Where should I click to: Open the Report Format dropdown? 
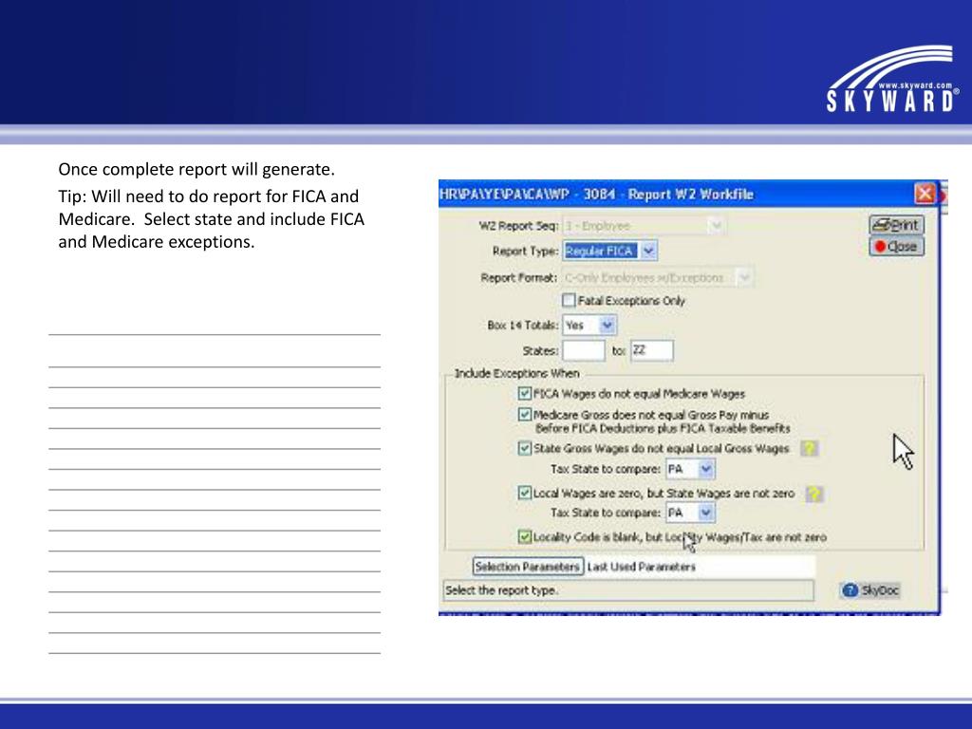(744, 278)
